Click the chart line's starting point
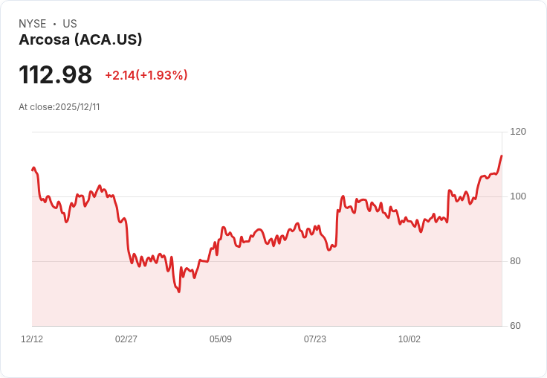 [x=33, y=170]
